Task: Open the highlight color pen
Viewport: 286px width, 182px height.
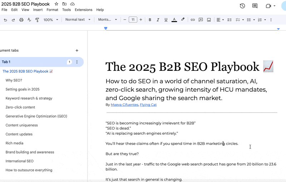Action: click(x=183, y=20)
